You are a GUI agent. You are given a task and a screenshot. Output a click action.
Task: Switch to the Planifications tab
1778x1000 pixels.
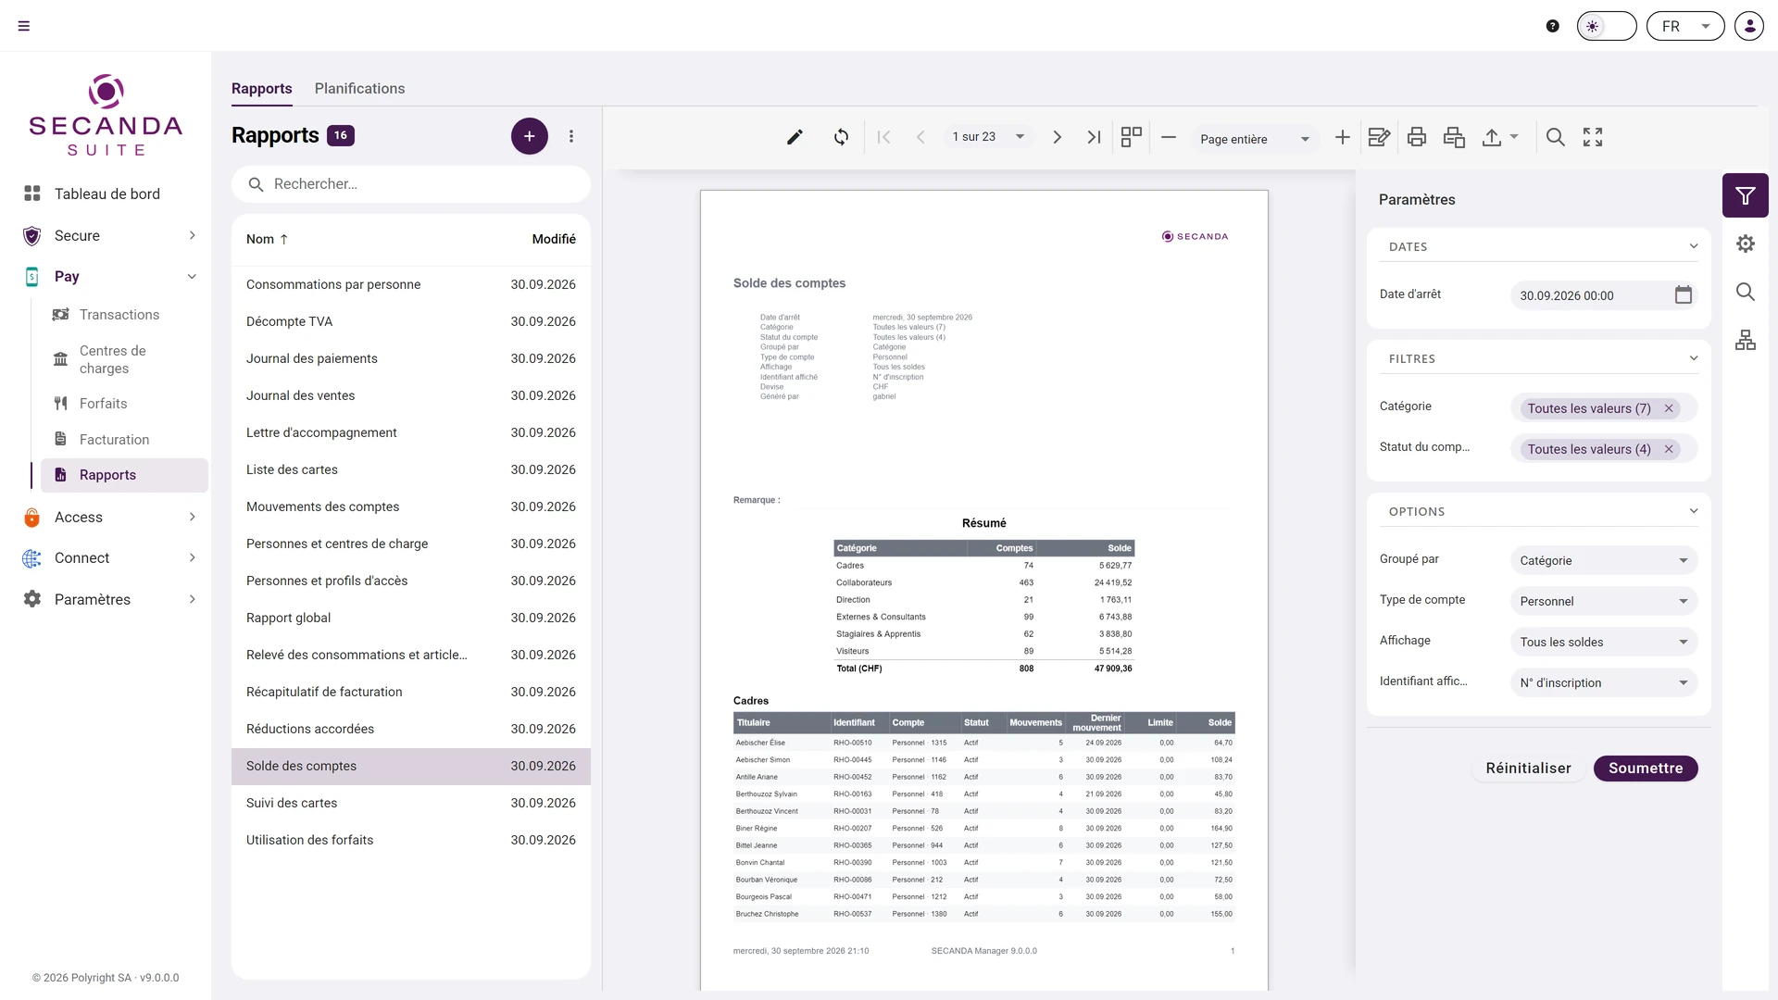[x=359, y=88]
